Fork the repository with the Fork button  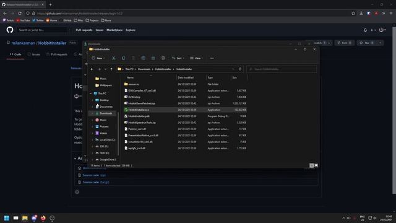pyautogui.click(x=345, y=43)
